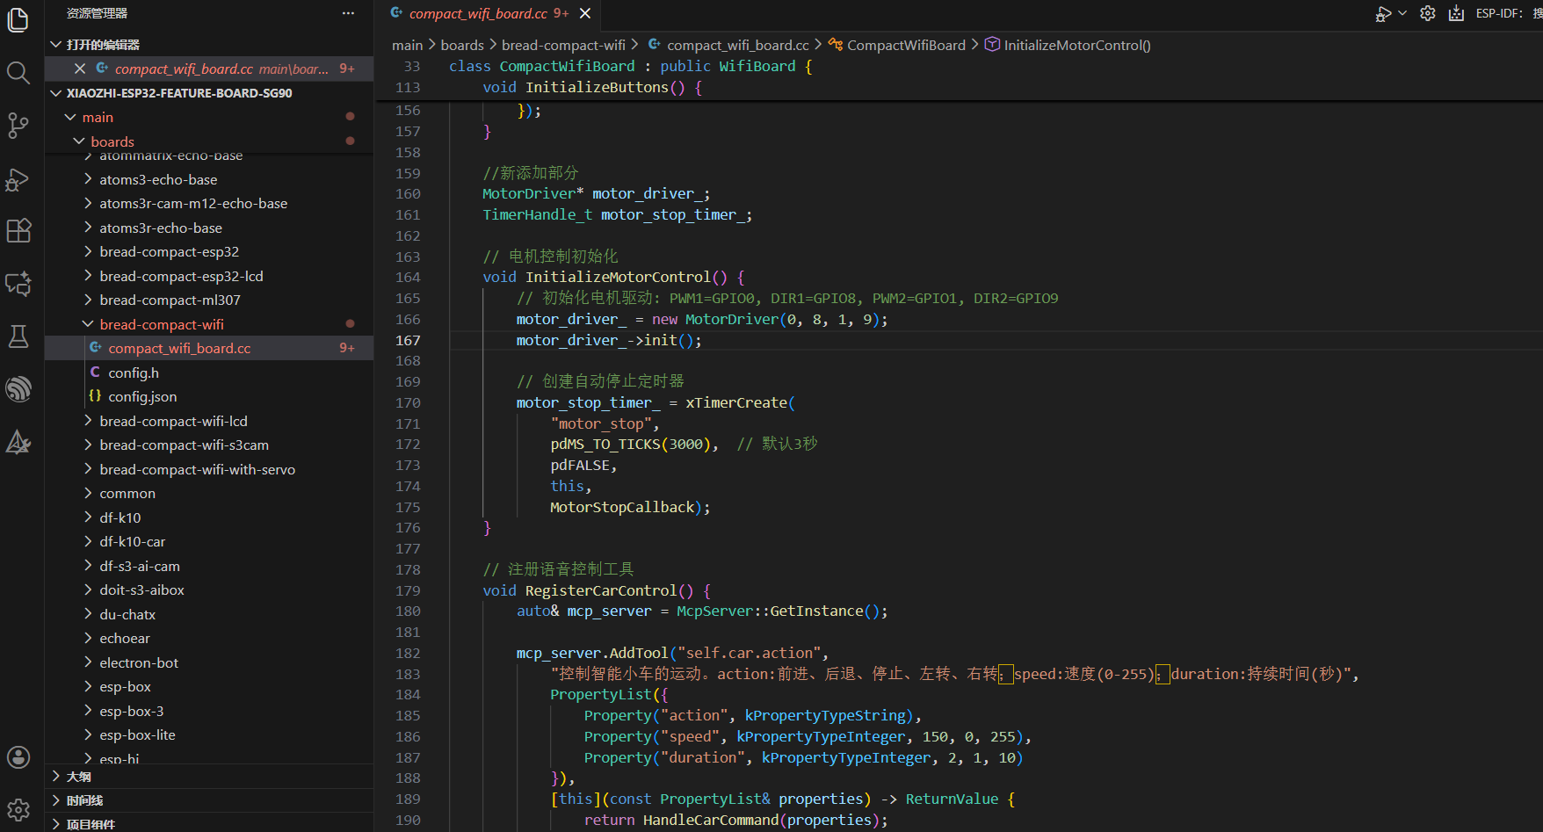This screenshot has height=832, width=1543.
Task: Open the ESP-IDF Espressif sidebar view
Action: 18,388
